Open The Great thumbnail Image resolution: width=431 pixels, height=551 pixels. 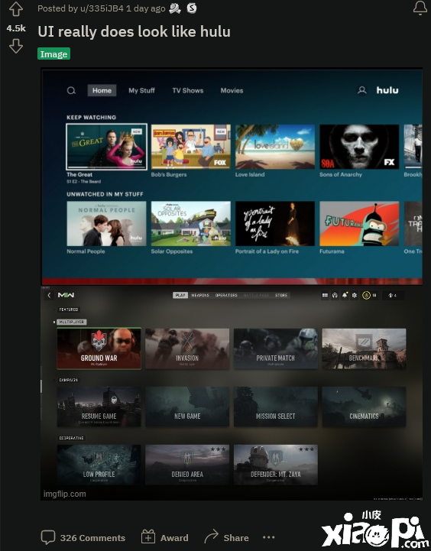coord(106,147)
